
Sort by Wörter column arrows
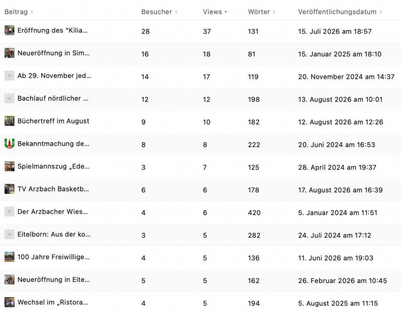click(x=274, y=12)
